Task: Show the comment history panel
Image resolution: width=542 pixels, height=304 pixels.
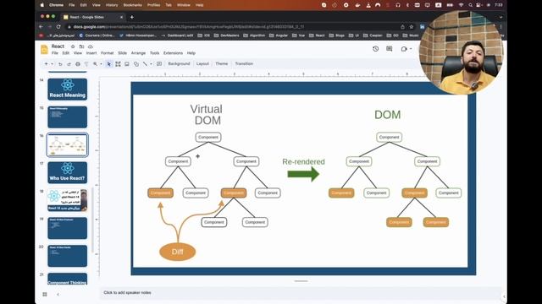Action: [x=390, y=49]
